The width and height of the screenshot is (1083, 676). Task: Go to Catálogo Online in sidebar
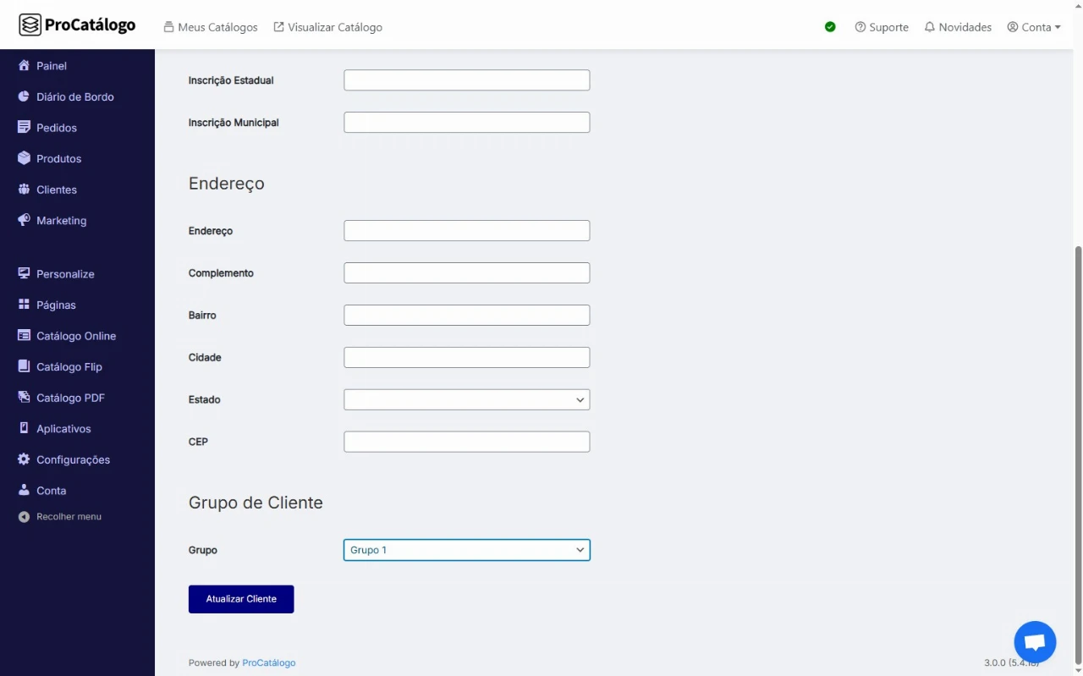point(75,336)
